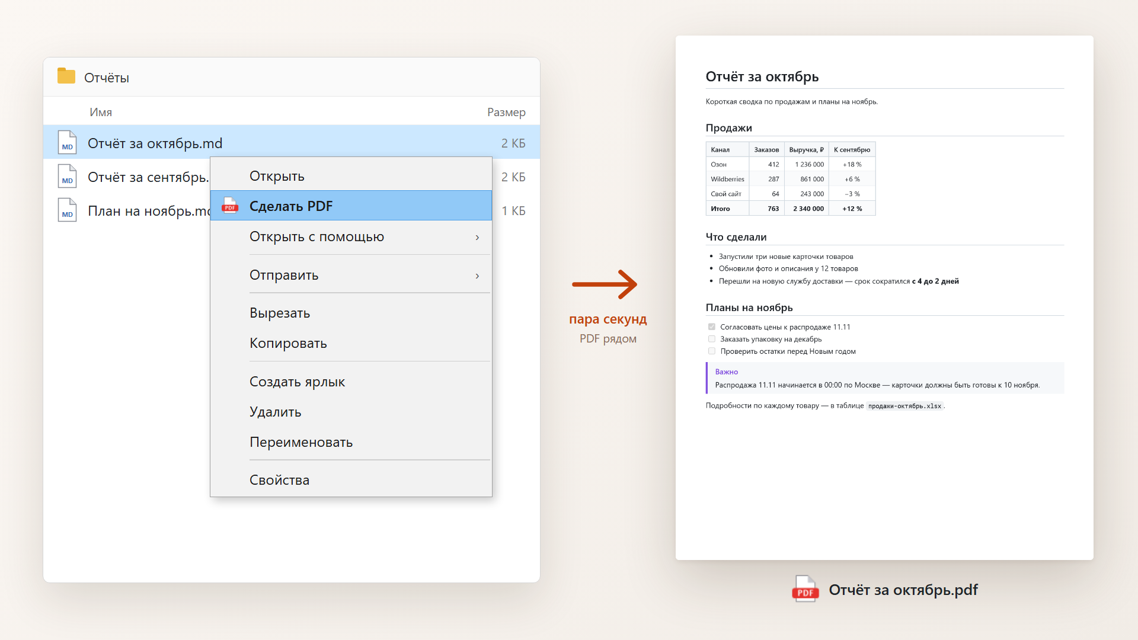Select Вырезать from the context menu
This screenshot has height=640, width=1138.
pos(351,313)
